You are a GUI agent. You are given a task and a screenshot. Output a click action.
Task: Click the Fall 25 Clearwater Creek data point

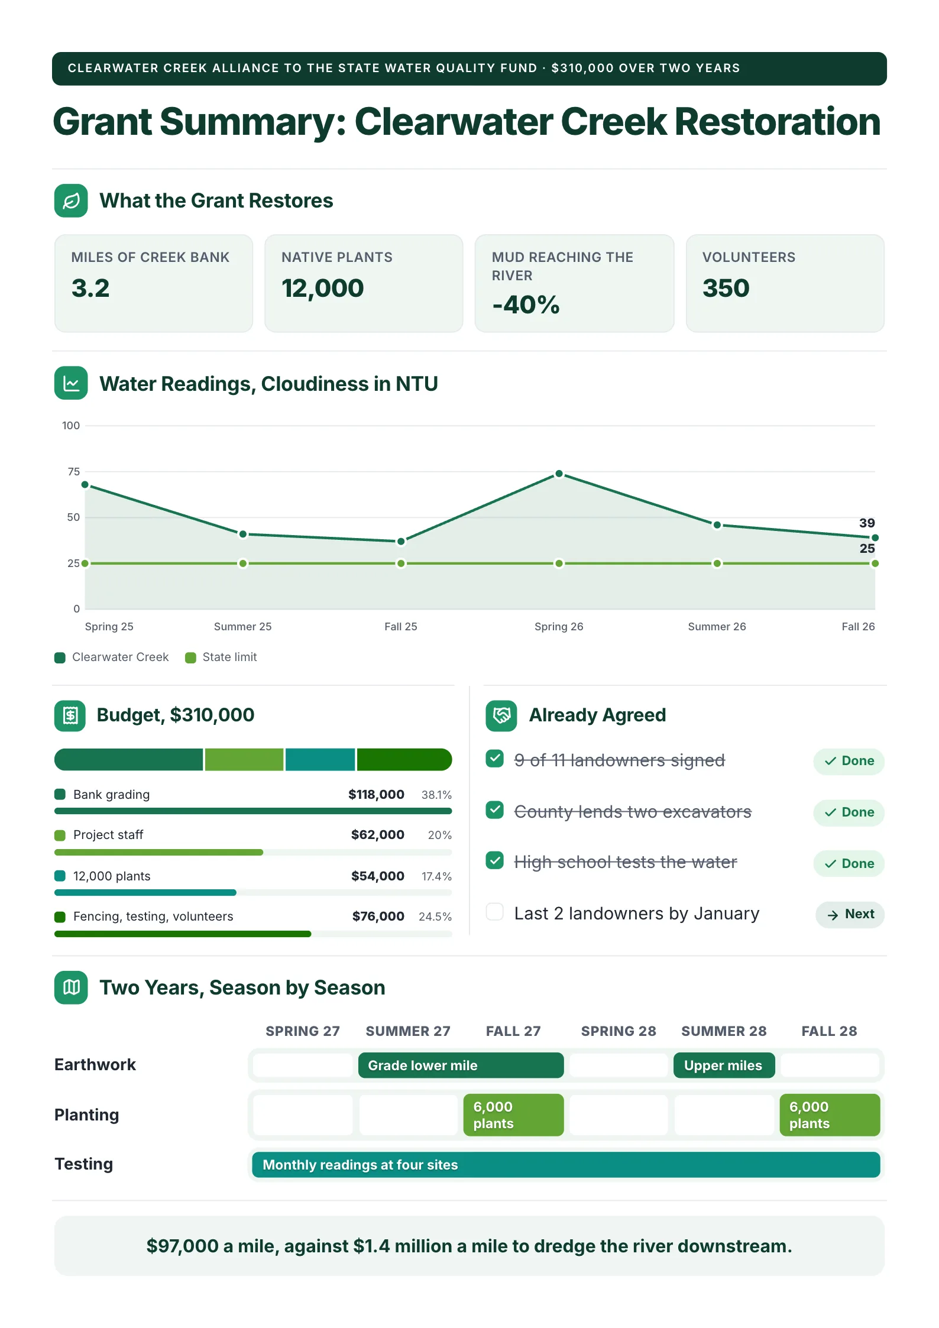(401, 541)
